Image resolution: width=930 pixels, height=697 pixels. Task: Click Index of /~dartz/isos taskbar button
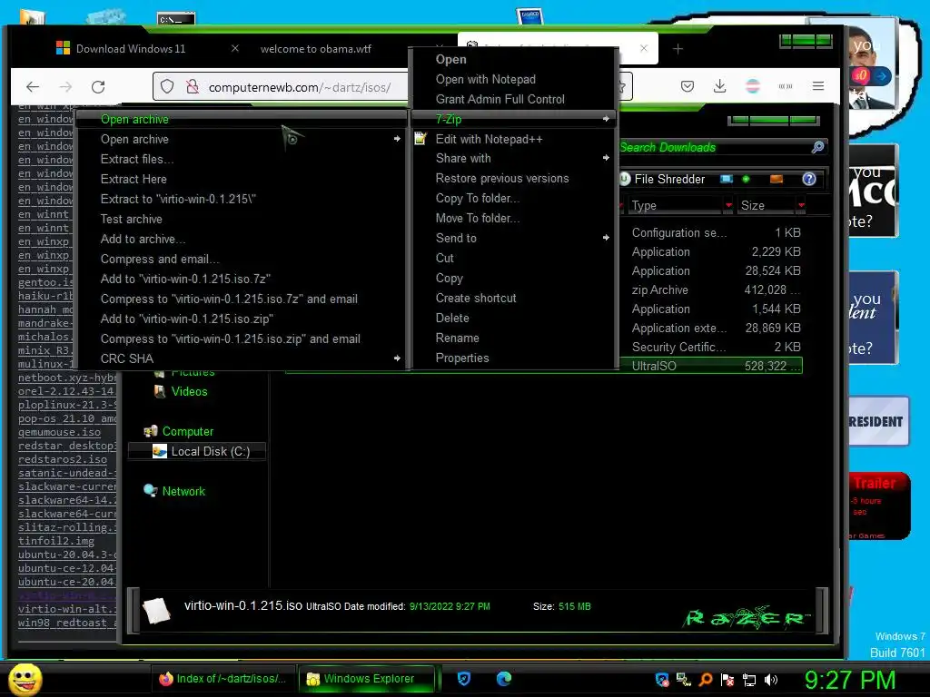click(x=223, y=679)
